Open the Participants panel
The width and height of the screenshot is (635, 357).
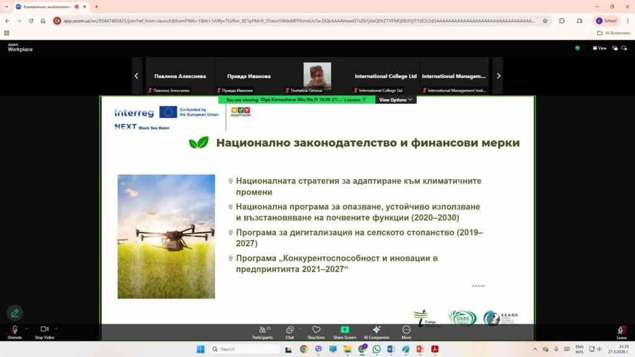[262, 330]
